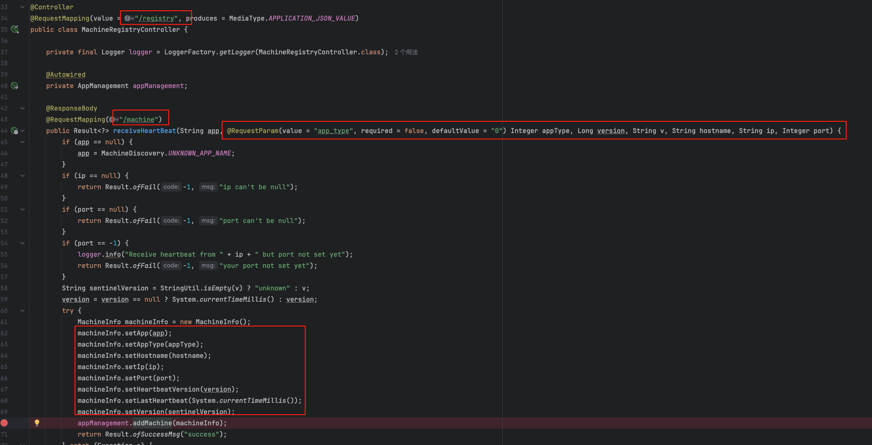Click the @Autowired annotation

(x=66, y=74)
